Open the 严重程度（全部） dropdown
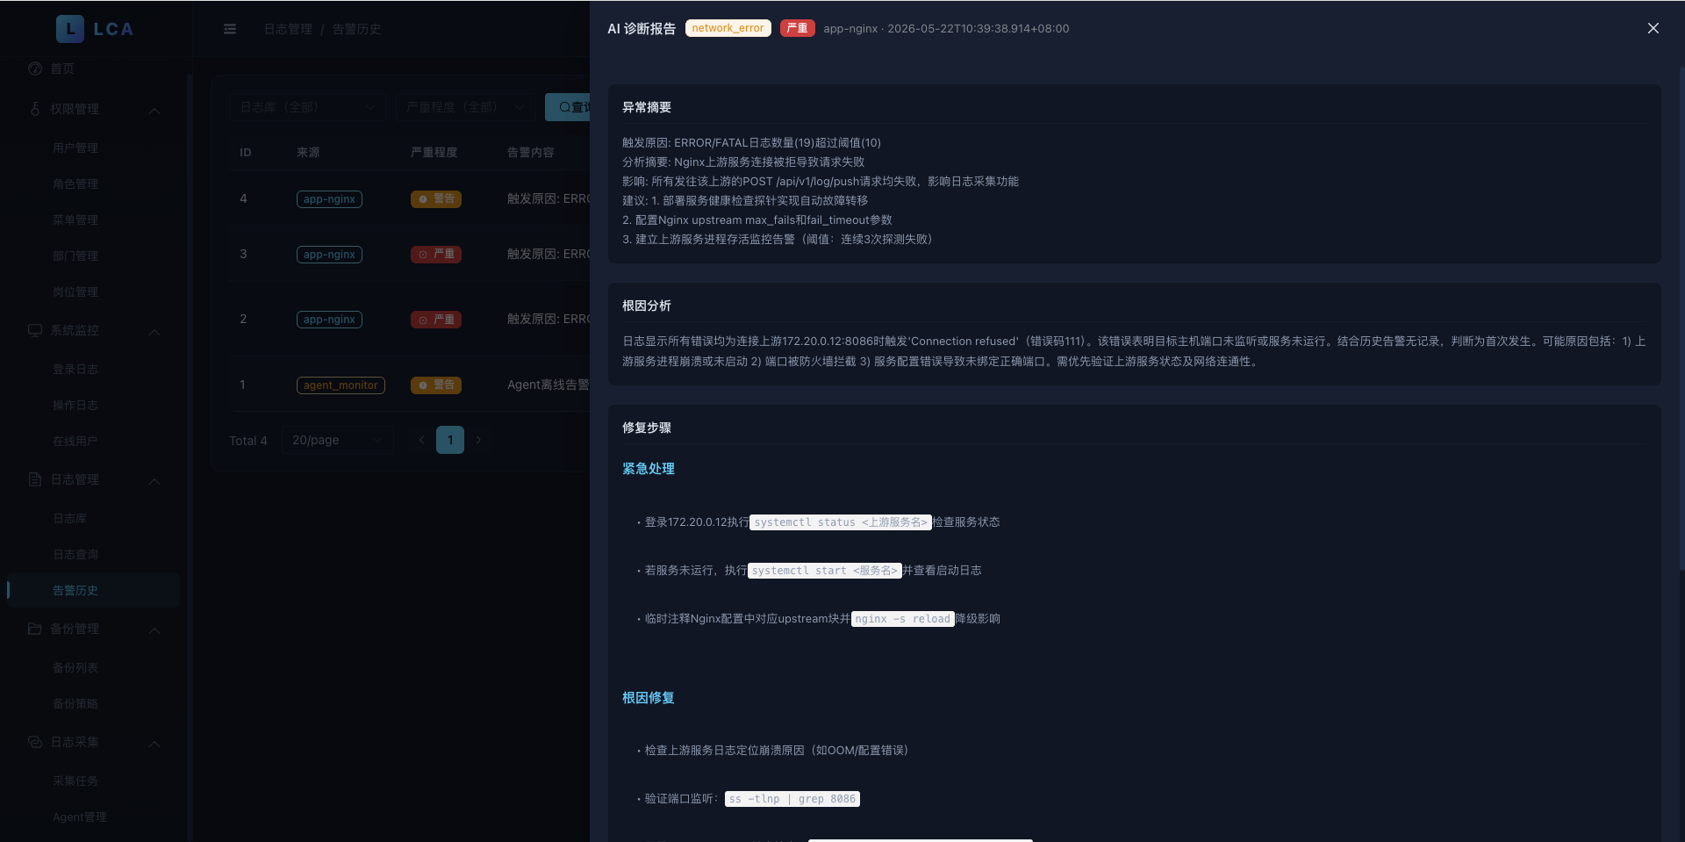1685x842 pixels. click(465, 107)
